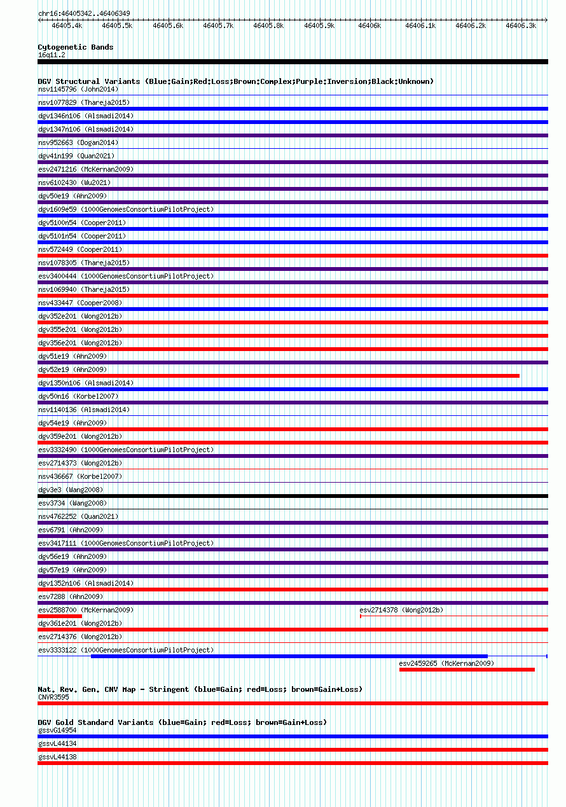The image size is (566, 807).
Task: Click the chr16:46405342..46406349 coordinate label
Action: pos(84,13)
